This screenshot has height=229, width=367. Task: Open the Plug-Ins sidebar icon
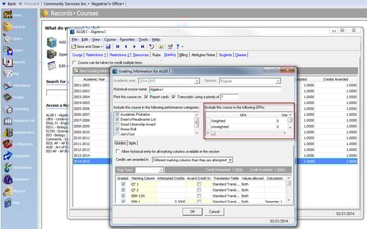[8, 191]
